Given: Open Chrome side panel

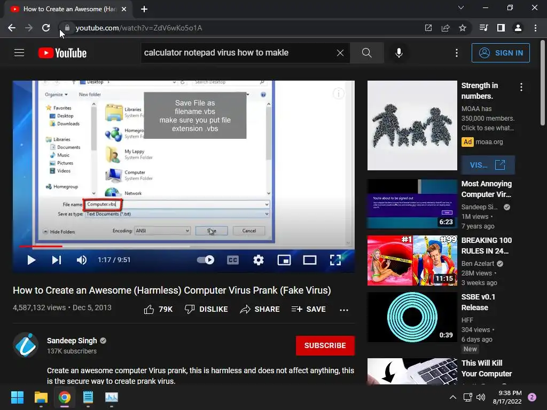Looking at the screenshot, I should pyautogui.click(x=501, y=28).
